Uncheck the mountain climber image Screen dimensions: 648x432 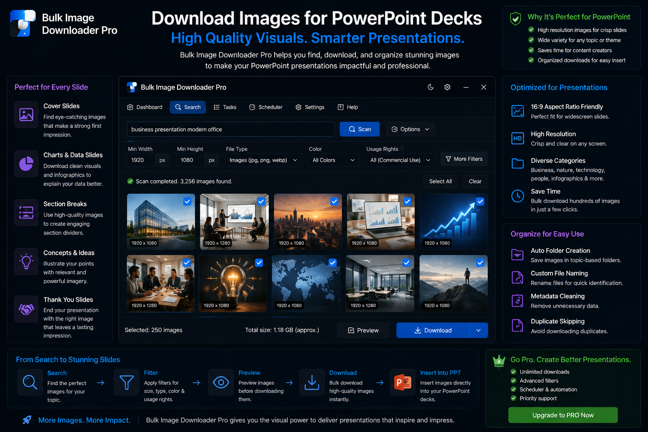(480, 263)
